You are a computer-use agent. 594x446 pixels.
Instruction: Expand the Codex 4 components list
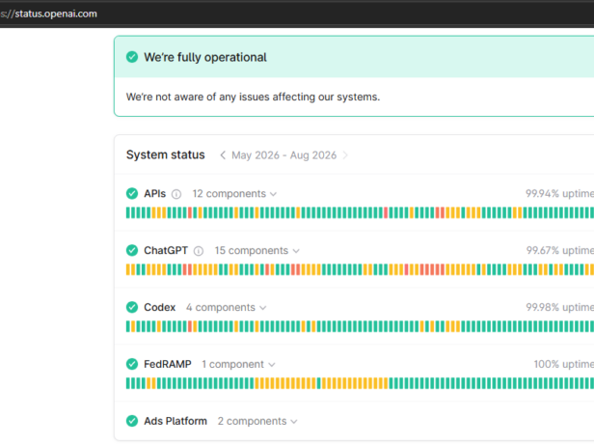[227, 308]
